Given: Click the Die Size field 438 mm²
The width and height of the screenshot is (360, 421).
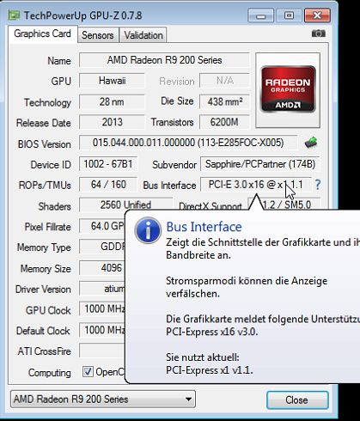Looking at the screenshot, I should point(225,101).
